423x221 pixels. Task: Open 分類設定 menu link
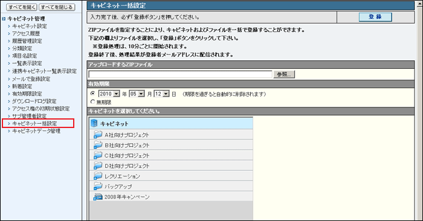click(x=22, y=48)
